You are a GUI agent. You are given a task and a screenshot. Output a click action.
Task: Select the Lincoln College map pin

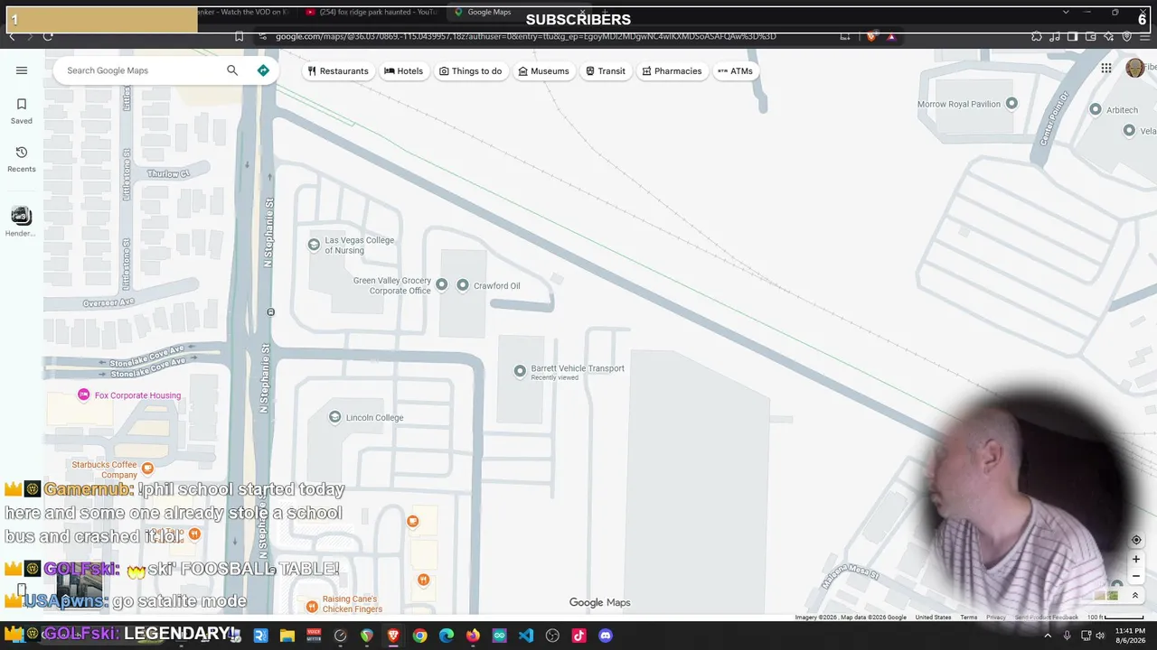point(335,417)
